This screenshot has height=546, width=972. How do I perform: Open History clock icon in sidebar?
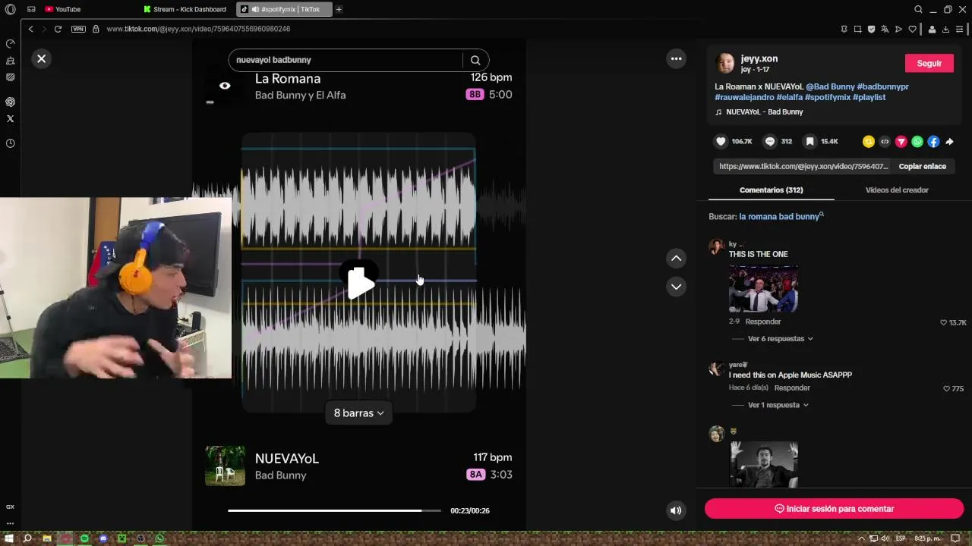10,143
